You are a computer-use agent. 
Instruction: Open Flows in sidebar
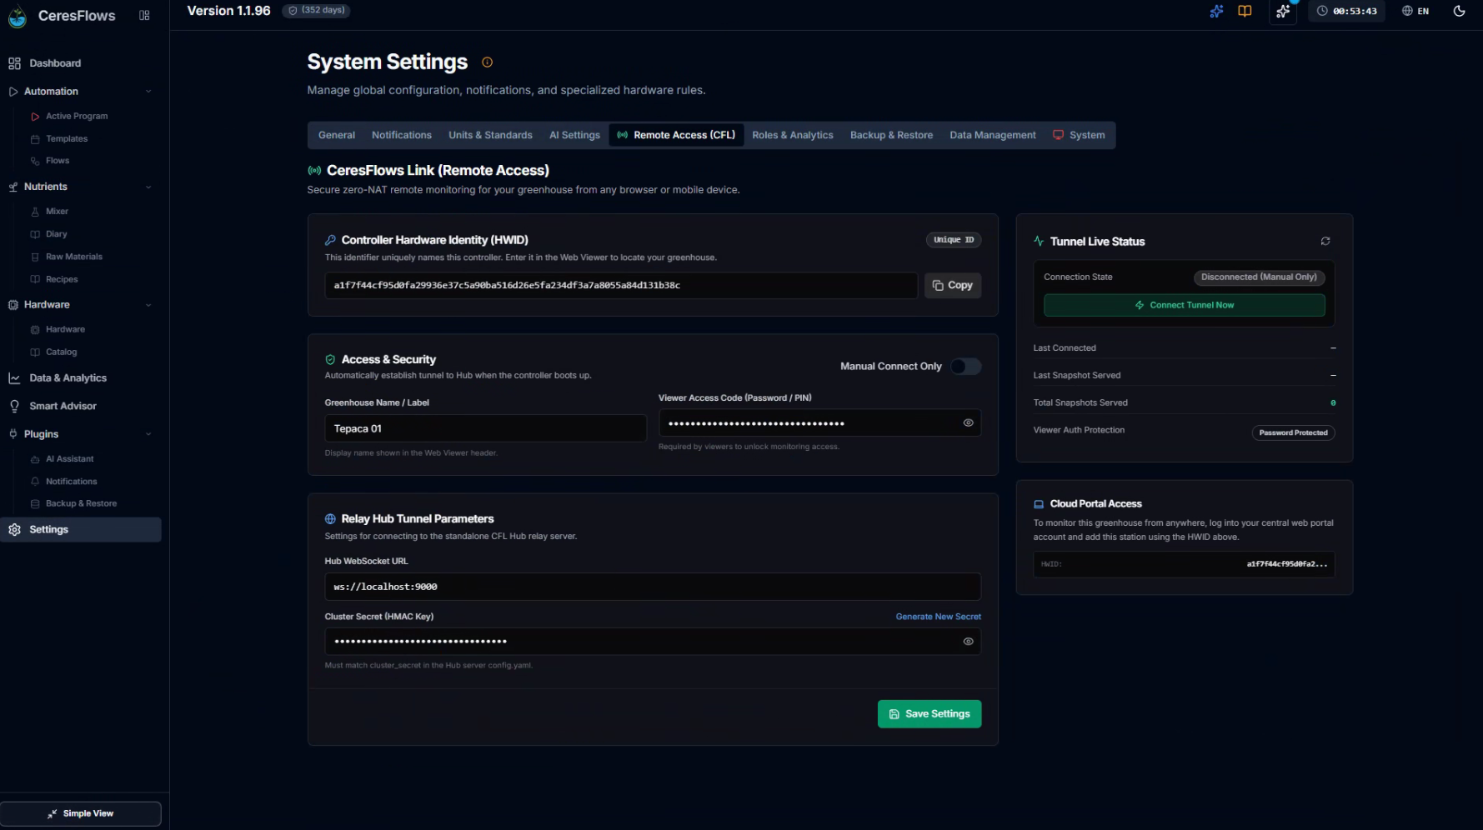coord(58,161)
